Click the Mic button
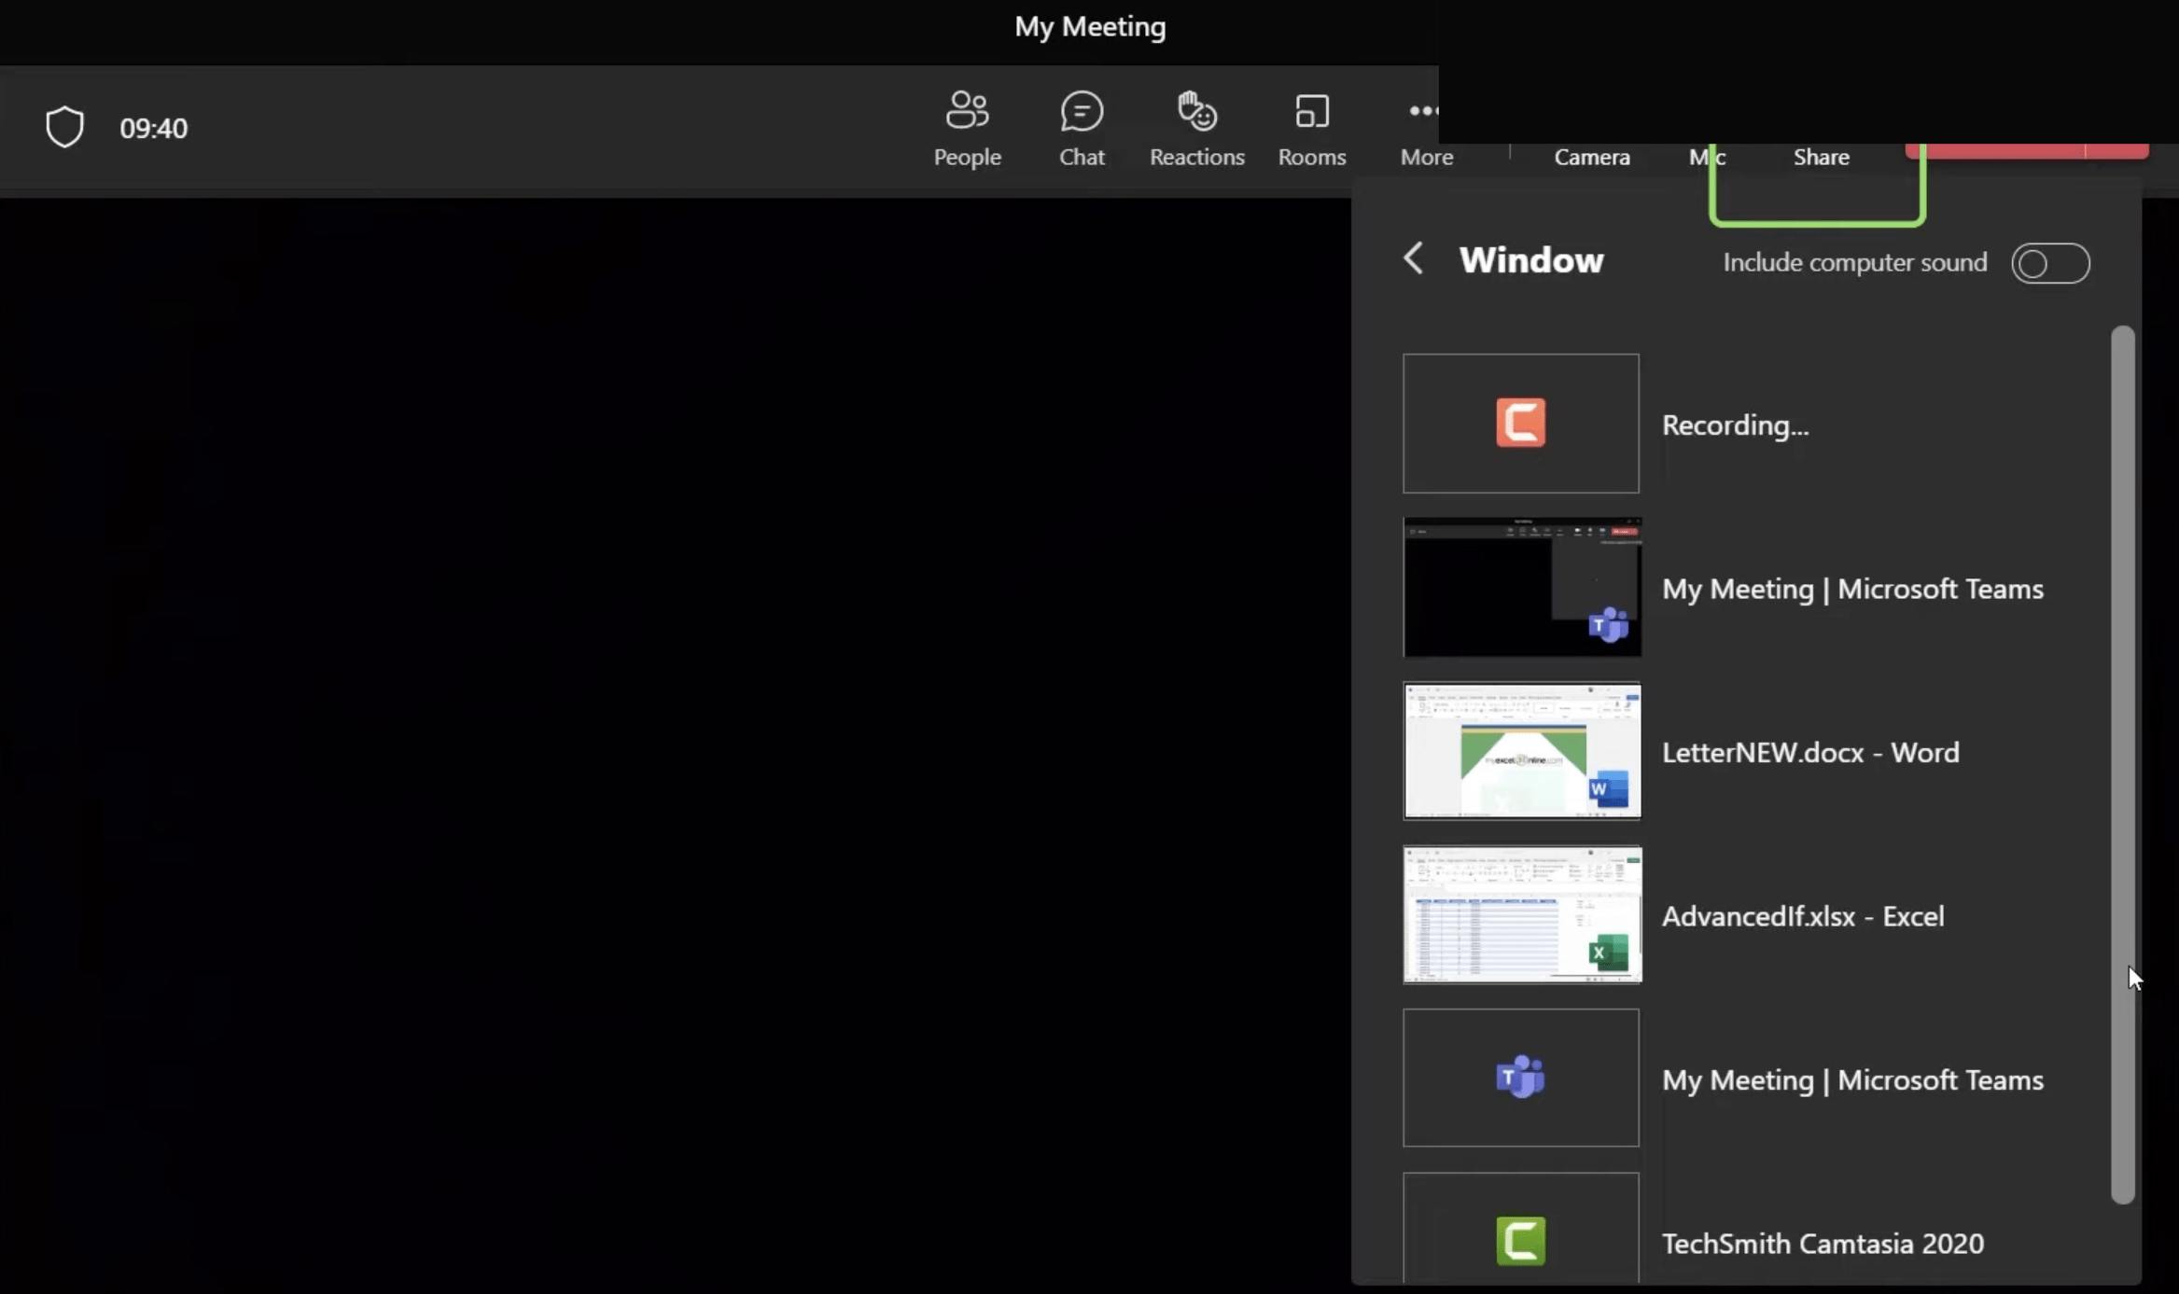 pos(1706,157)
